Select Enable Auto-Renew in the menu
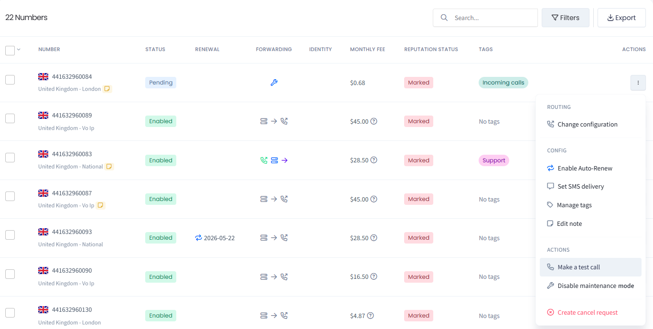 tap(590, 168)
